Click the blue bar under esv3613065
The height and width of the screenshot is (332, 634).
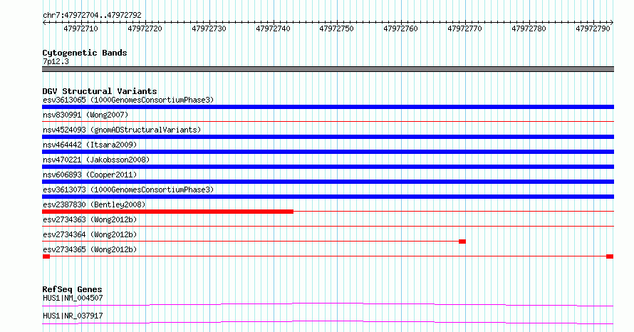[x=328, y=107]
